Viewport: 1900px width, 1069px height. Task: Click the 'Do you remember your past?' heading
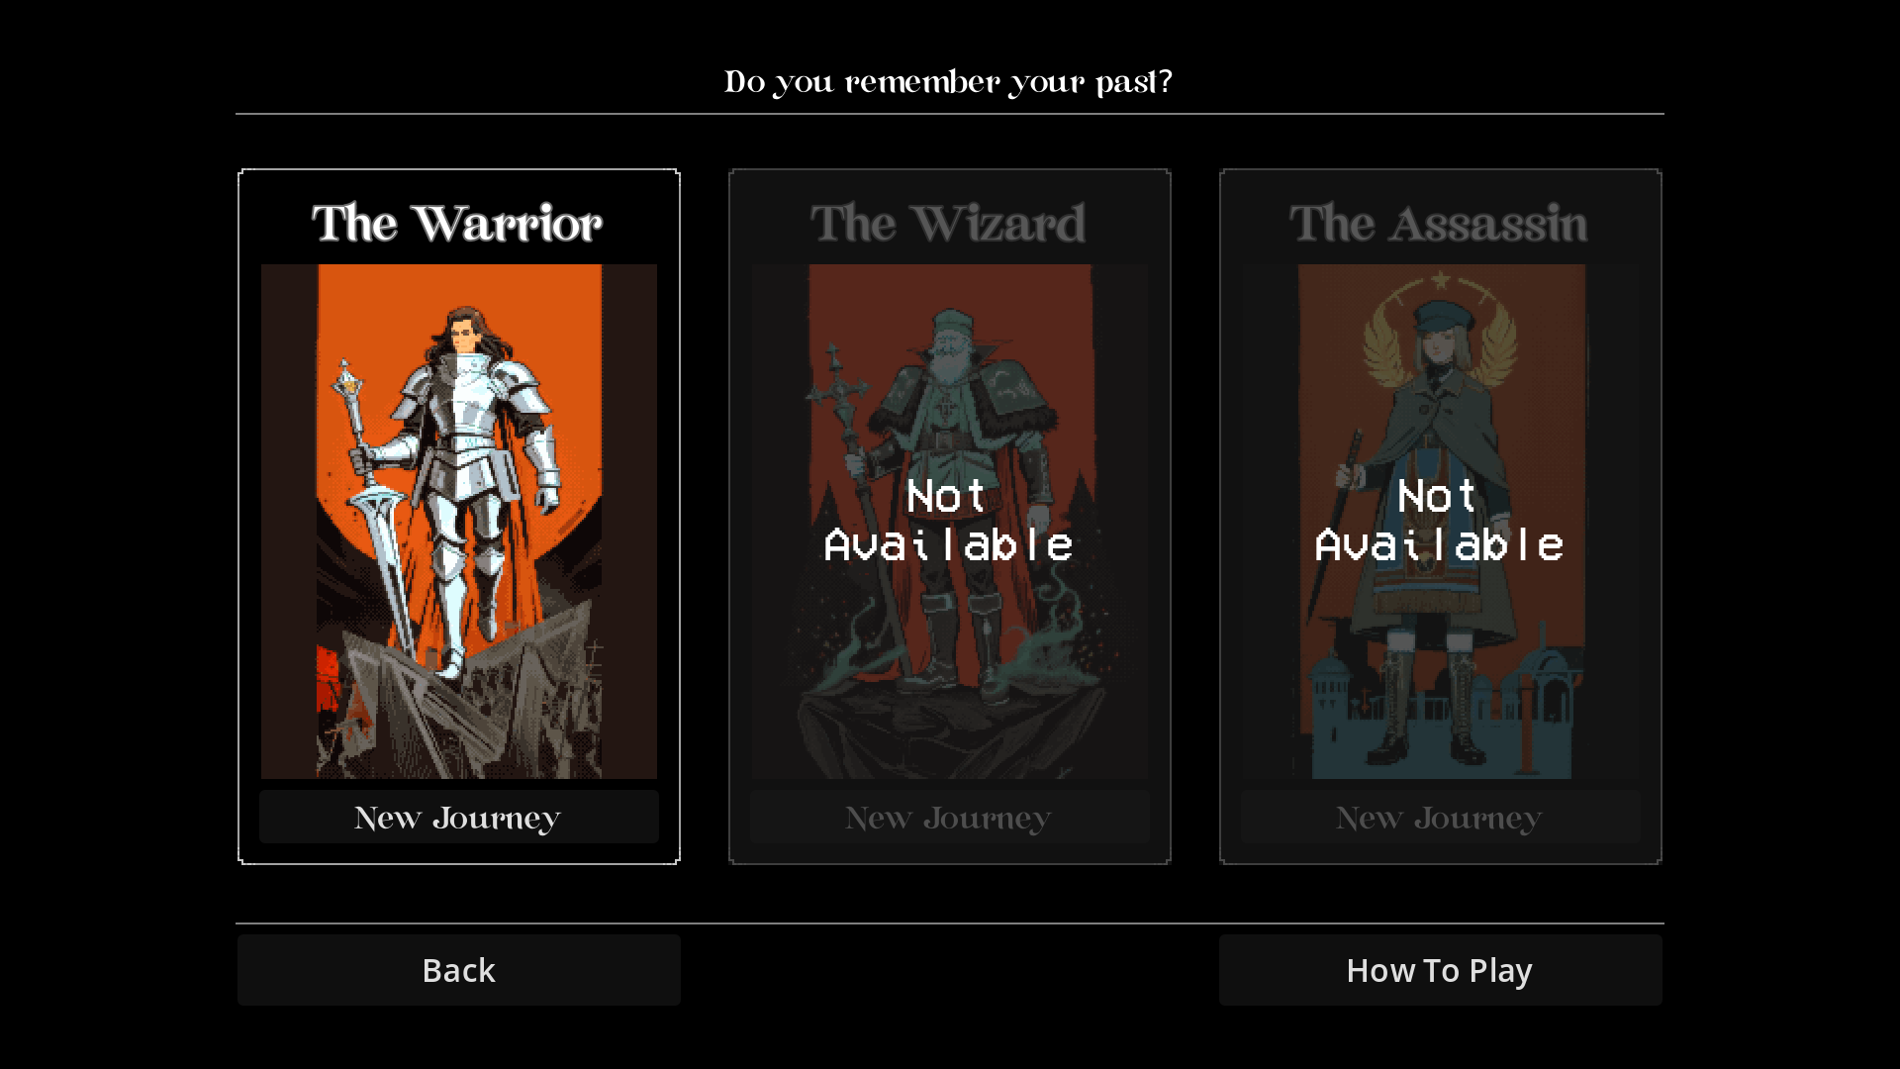(949, 82)
